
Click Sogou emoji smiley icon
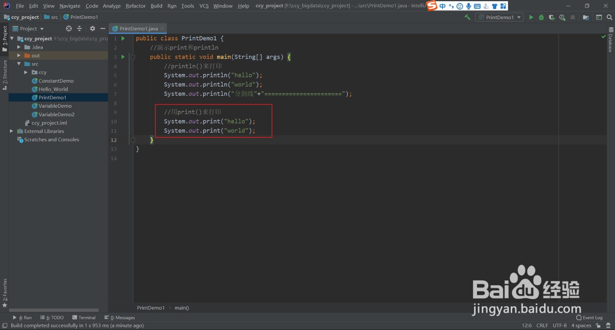point(460,6)
